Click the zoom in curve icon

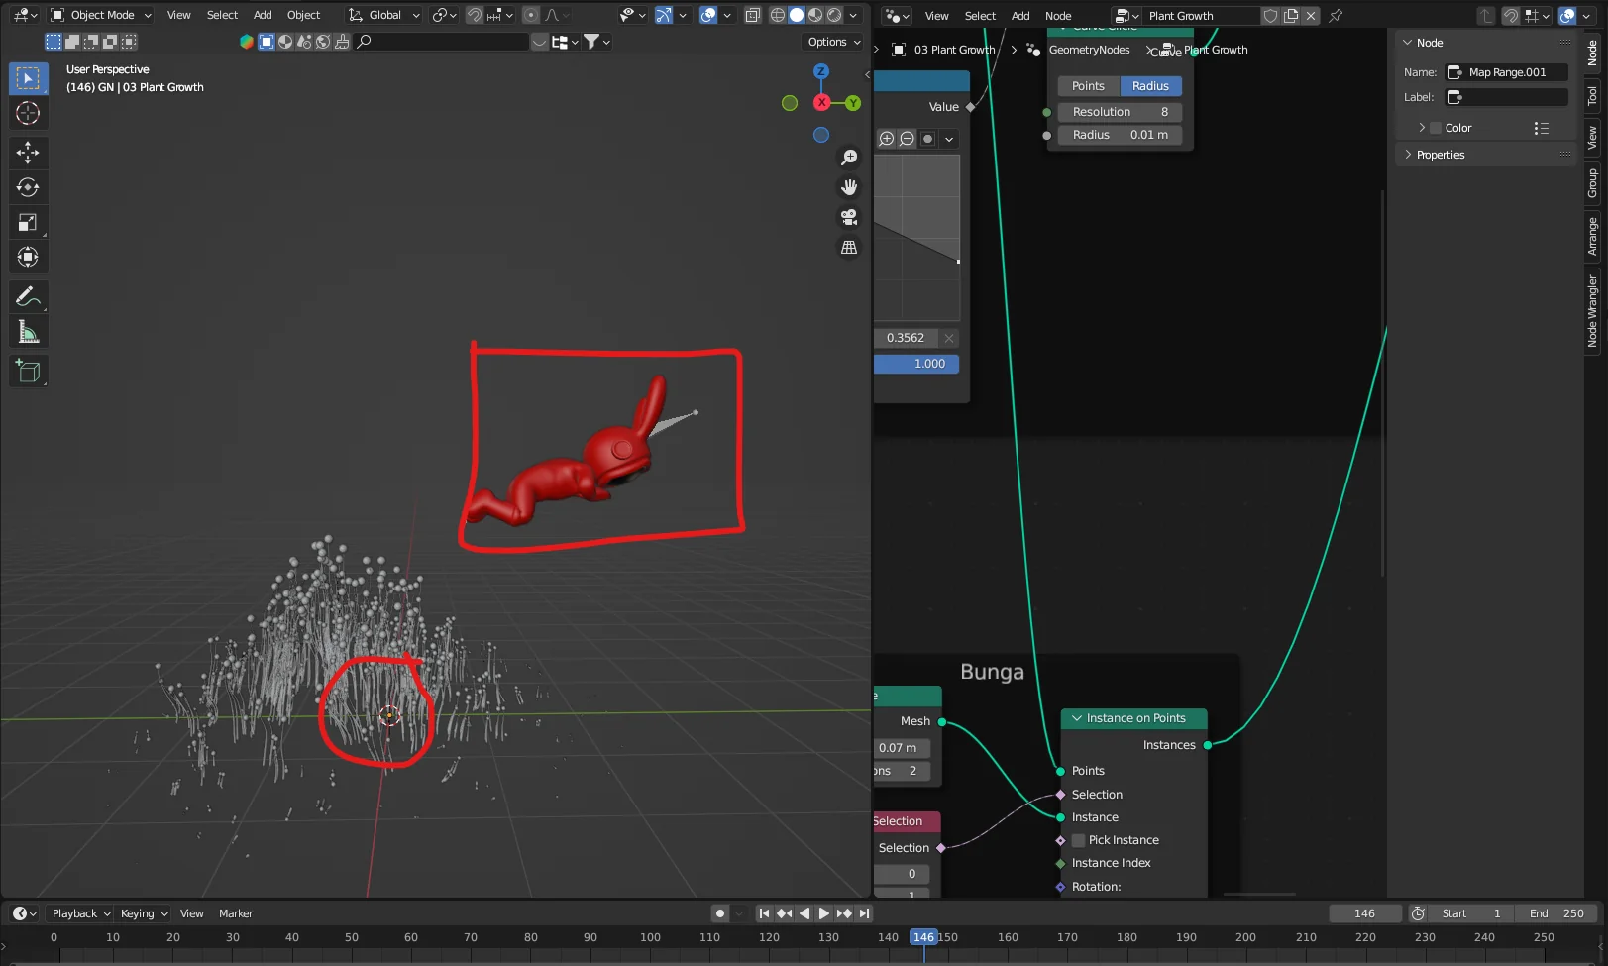click(x=887, y=139)
